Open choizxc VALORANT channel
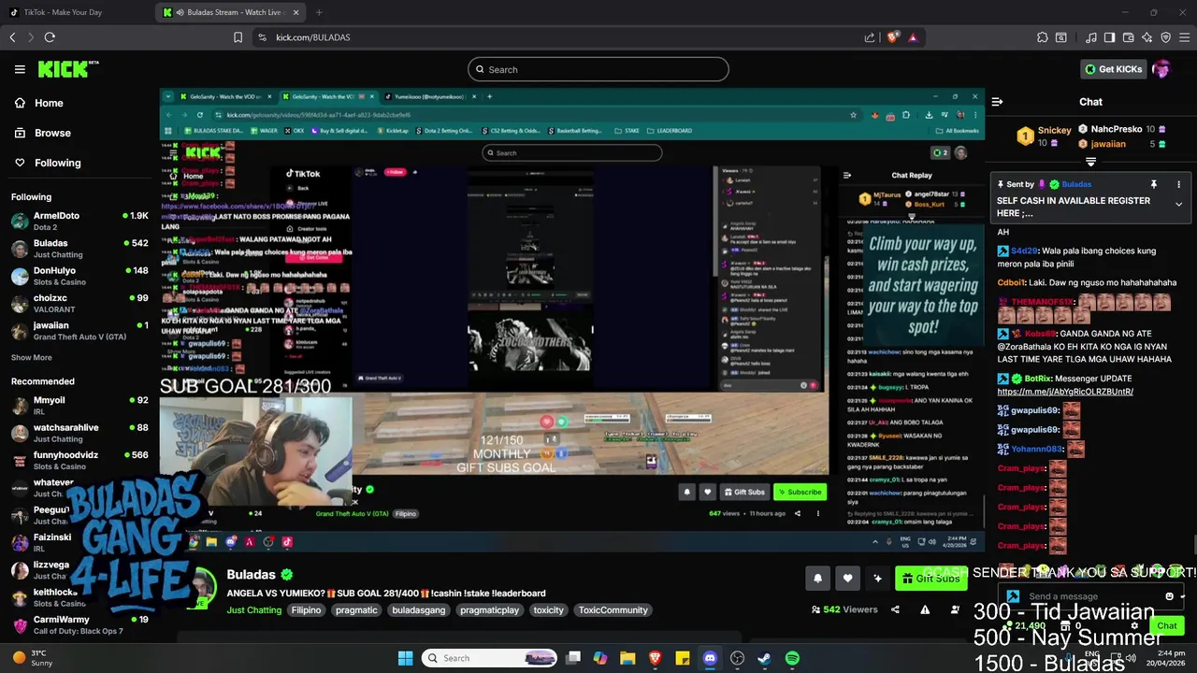This screenshot has height=673, width=1197. (x=79, y=303)
